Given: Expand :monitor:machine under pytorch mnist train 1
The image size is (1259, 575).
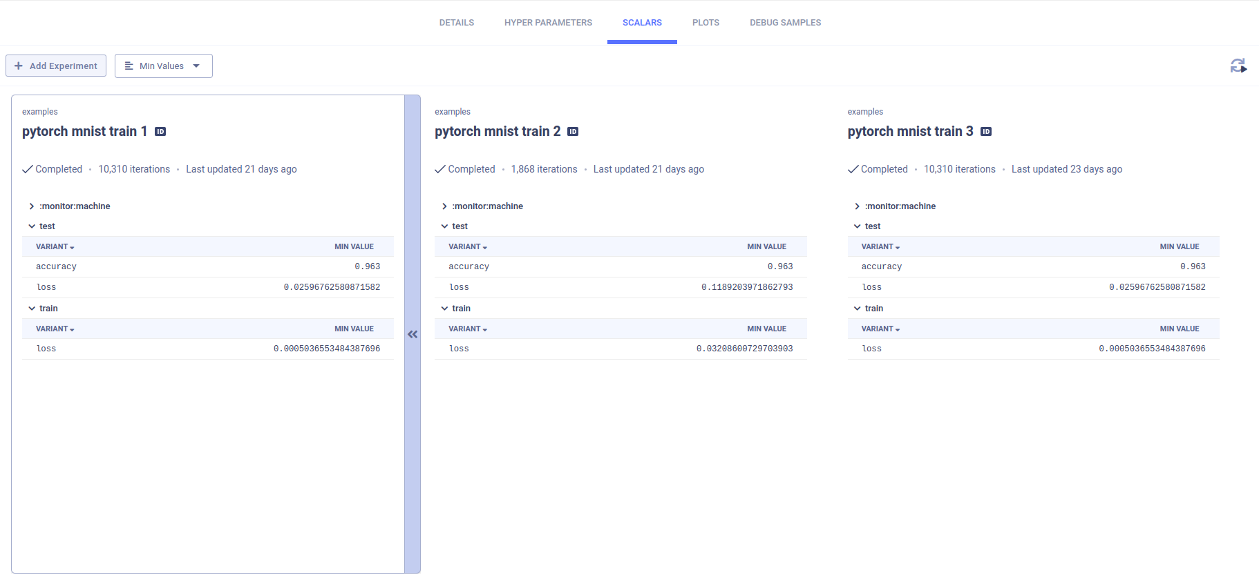Looking at the screenshot, I should point(32,206).
